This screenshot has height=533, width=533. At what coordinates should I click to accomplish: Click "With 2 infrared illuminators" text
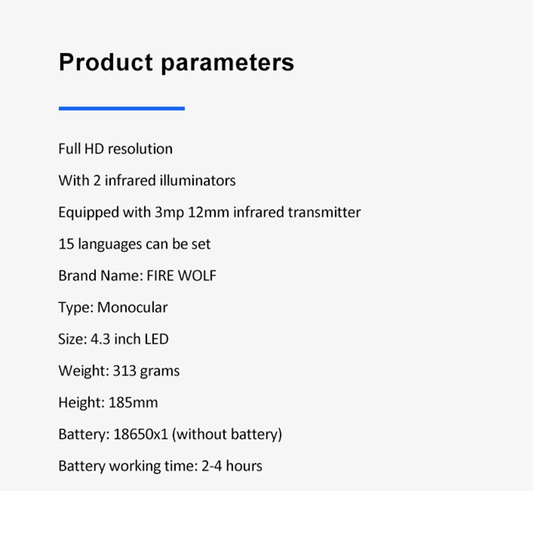point(147,181)
